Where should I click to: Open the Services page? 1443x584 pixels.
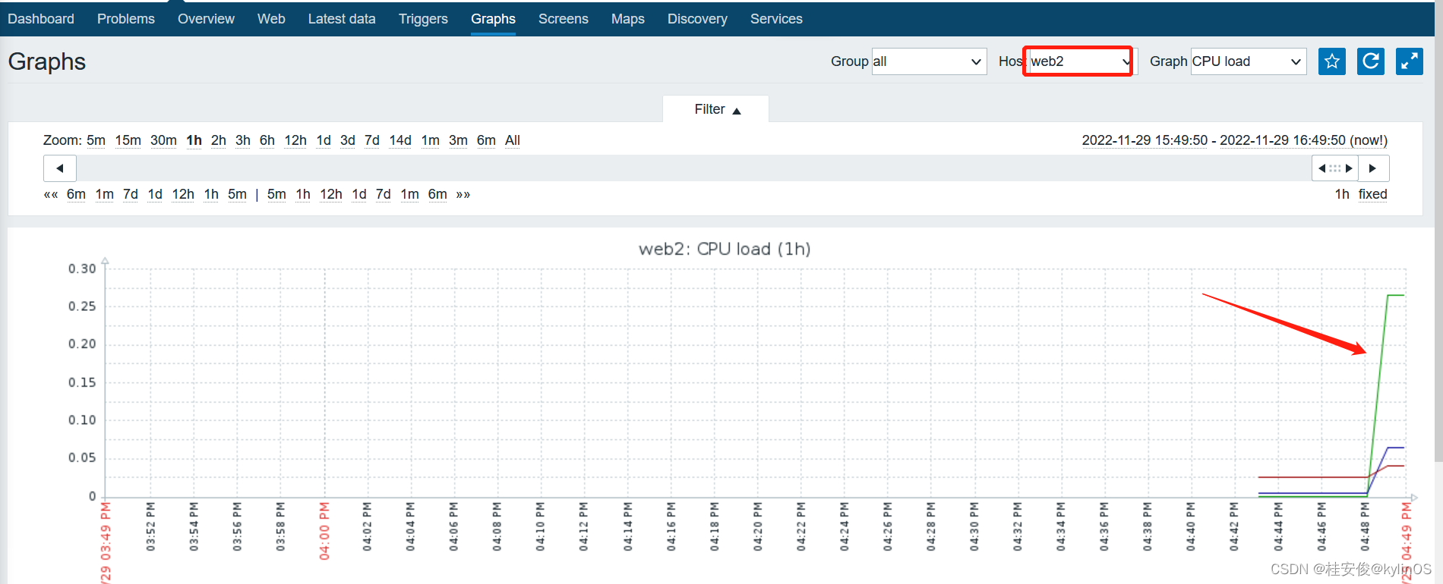pyautogui.click(x=776, y=19)
